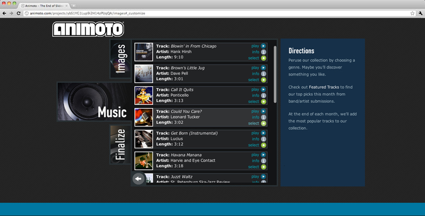Open the browser wrench menu
Image resolution: width=425 pixels, height=216 pixels.
(420, 13)
